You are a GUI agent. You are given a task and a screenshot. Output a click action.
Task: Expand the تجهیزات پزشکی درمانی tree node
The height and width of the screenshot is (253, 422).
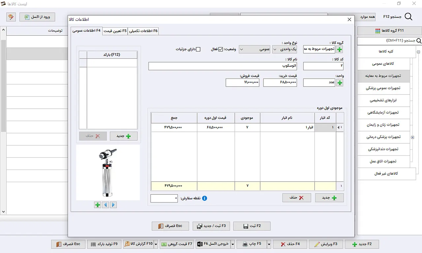tap(412, 137)
